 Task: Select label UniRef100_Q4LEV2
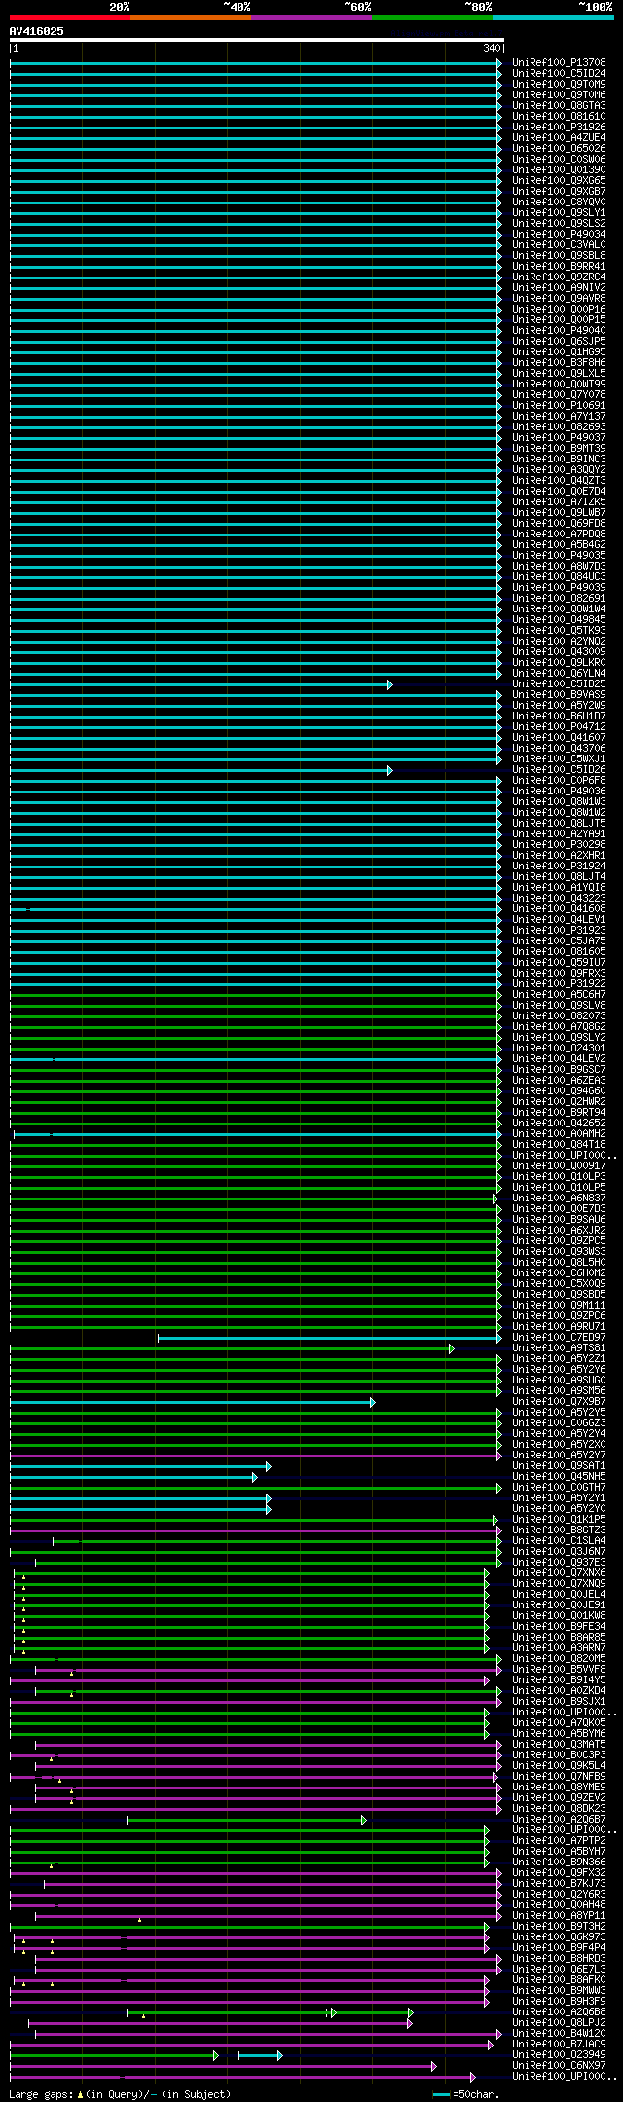point(559,1058)
